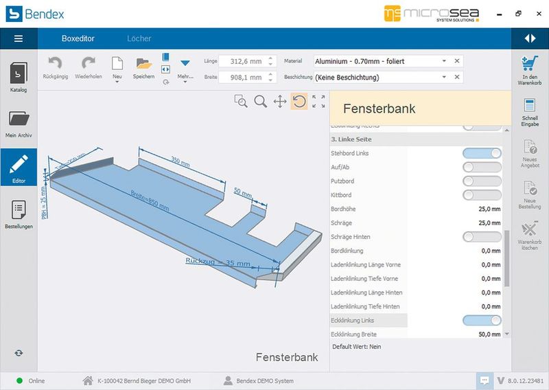Click customer K-100042 Bernd Bieger DEMO GmbH

tap(144, 381)
